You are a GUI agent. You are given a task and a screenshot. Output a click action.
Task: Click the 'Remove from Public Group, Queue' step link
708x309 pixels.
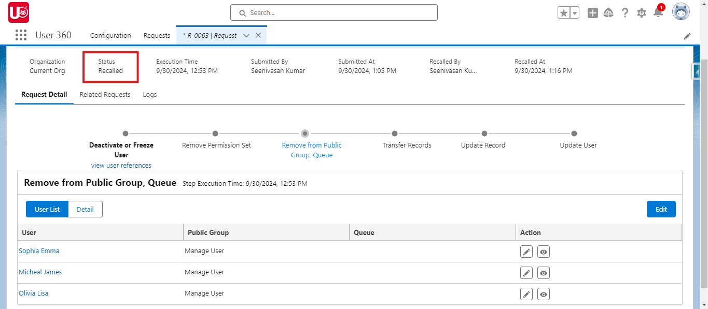[312, 150]
